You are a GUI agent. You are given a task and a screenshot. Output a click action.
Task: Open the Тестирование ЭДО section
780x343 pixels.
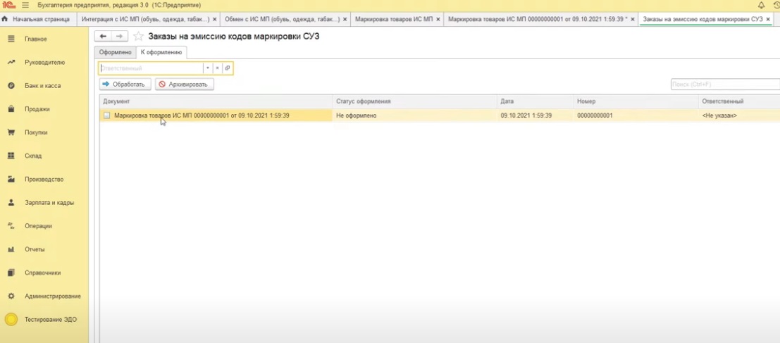pos(50,320)
